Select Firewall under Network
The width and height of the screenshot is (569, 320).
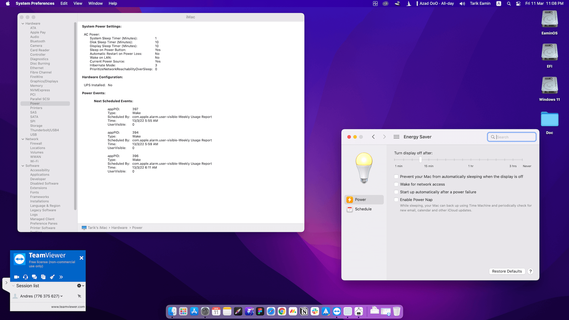(36, 143)
